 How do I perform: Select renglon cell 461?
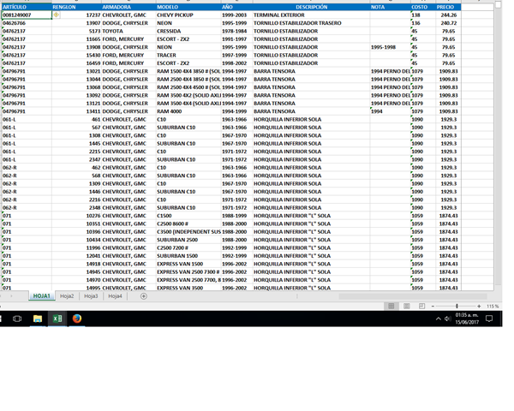click(x=76, y=119)
